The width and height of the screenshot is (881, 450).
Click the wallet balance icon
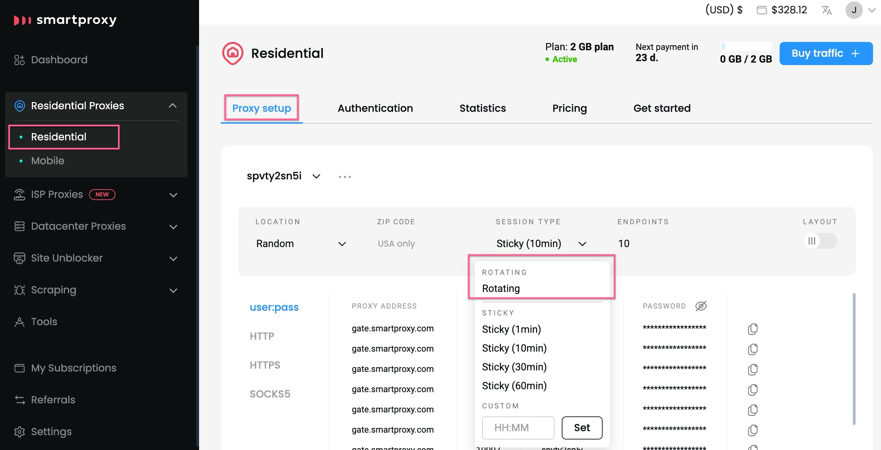(x=762, y=10)
